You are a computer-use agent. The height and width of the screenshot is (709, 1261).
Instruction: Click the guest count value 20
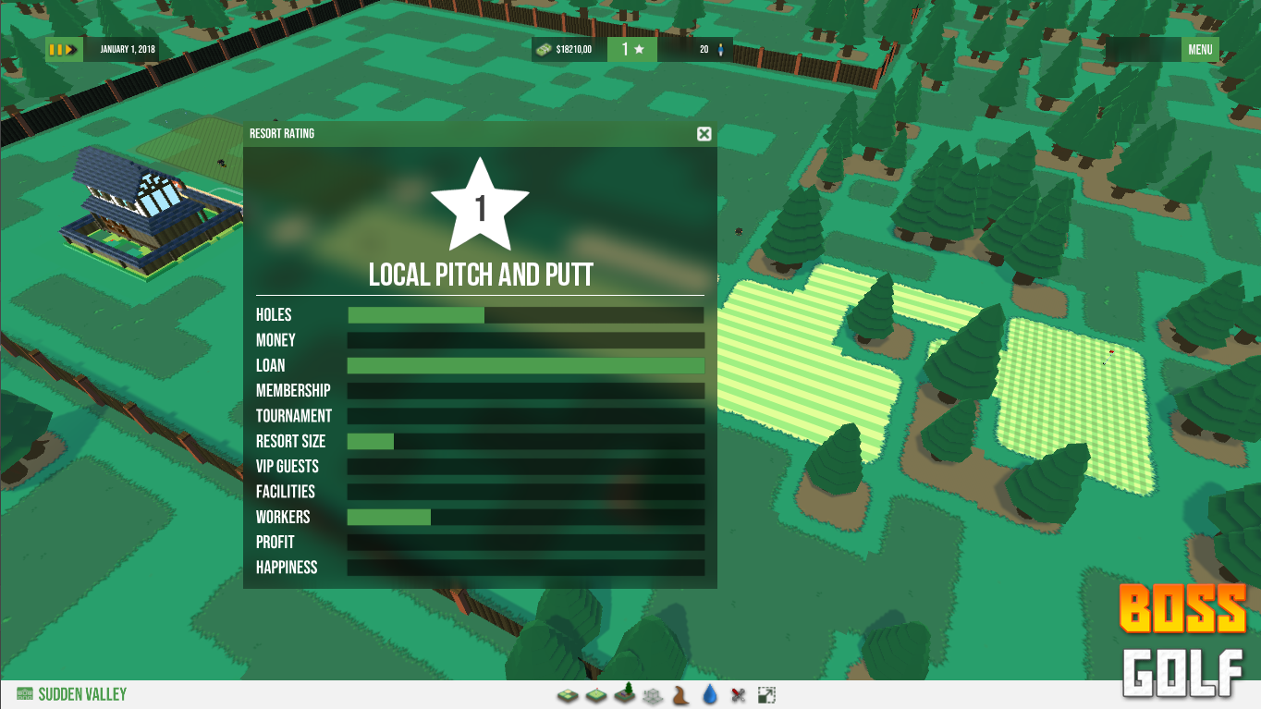coord(704,49)
